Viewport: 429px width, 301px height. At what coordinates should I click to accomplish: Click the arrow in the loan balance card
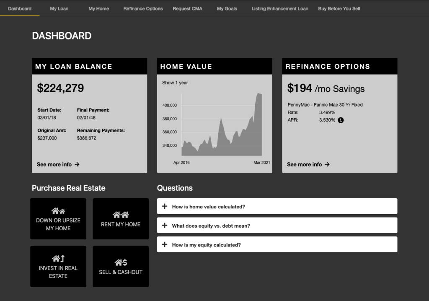coord(77,164)
